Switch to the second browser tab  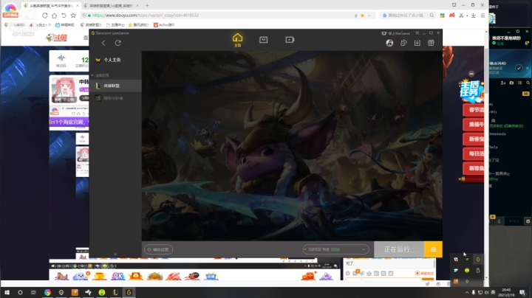(112, 6)
